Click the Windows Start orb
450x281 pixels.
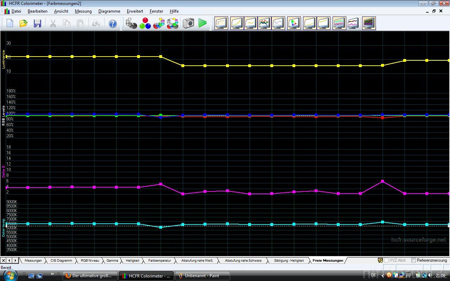pos(11,275)
